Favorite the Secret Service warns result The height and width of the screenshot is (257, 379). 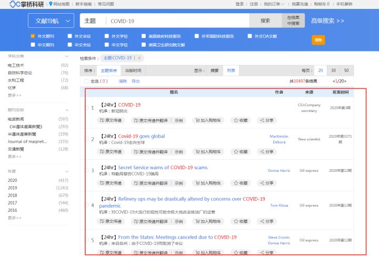pyautogui.click(x=241, y=183)
